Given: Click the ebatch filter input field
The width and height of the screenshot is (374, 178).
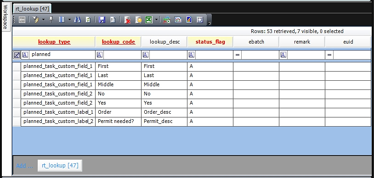Looking at the screenshot, I should click(x=260, y=55).
